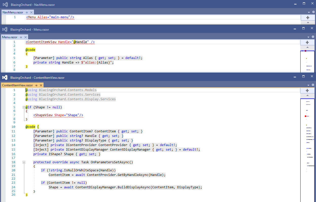Click the public string Alias parameter line
Image resolution: width=316 pixels, height=202 pixels.
click(88, 58)
